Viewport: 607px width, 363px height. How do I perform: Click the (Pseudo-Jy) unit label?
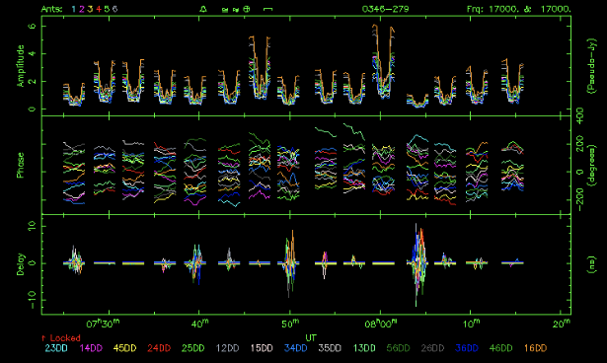click(591, 65)
